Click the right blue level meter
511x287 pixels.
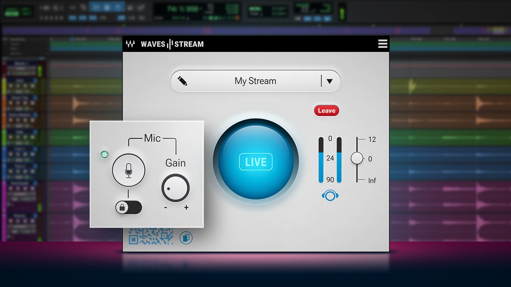[x=339, y=160]
